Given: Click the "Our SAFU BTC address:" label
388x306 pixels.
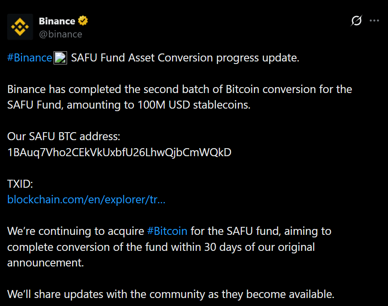Looking at the screenshot, I should (x=64, y=136).
